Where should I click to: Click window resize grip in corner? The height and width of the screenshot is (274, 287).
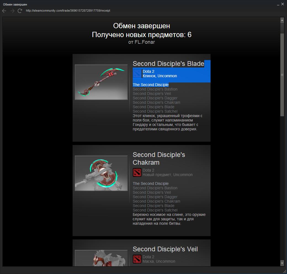tap(285, 272)
